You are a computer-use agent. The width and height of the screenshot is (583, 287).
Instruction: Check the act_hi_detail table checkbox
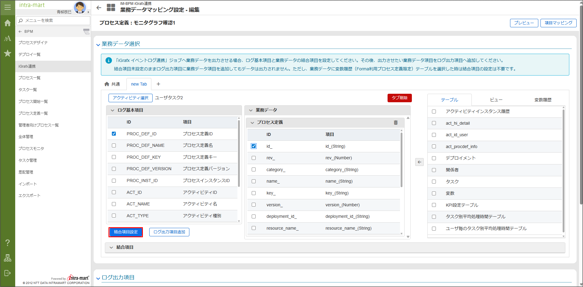coord(434,123)
